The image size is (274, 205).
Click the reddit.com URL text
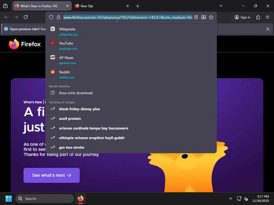coord(67,77)
